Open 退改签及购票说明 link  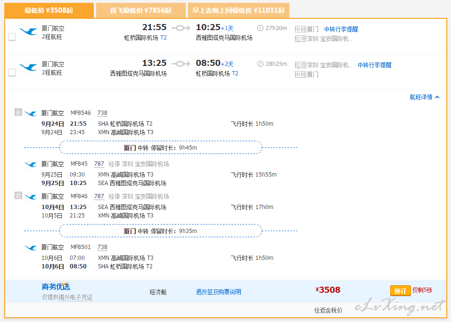[218, 292]
